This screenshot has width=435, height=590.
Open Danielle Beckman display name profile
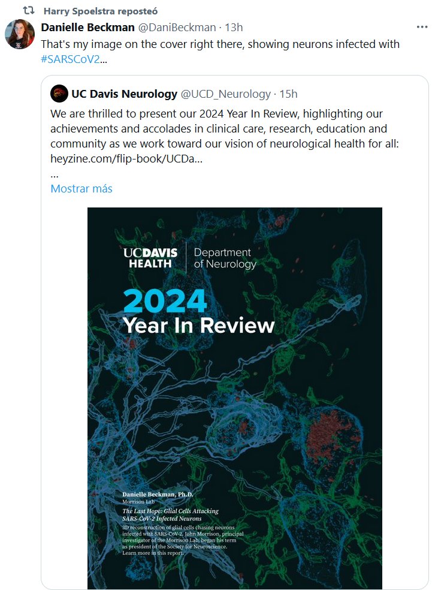pyautogui.click(x=87, y=28)
